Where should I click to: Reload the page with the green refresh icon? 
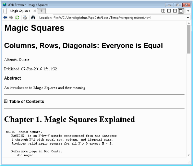[x=17, y=18]
